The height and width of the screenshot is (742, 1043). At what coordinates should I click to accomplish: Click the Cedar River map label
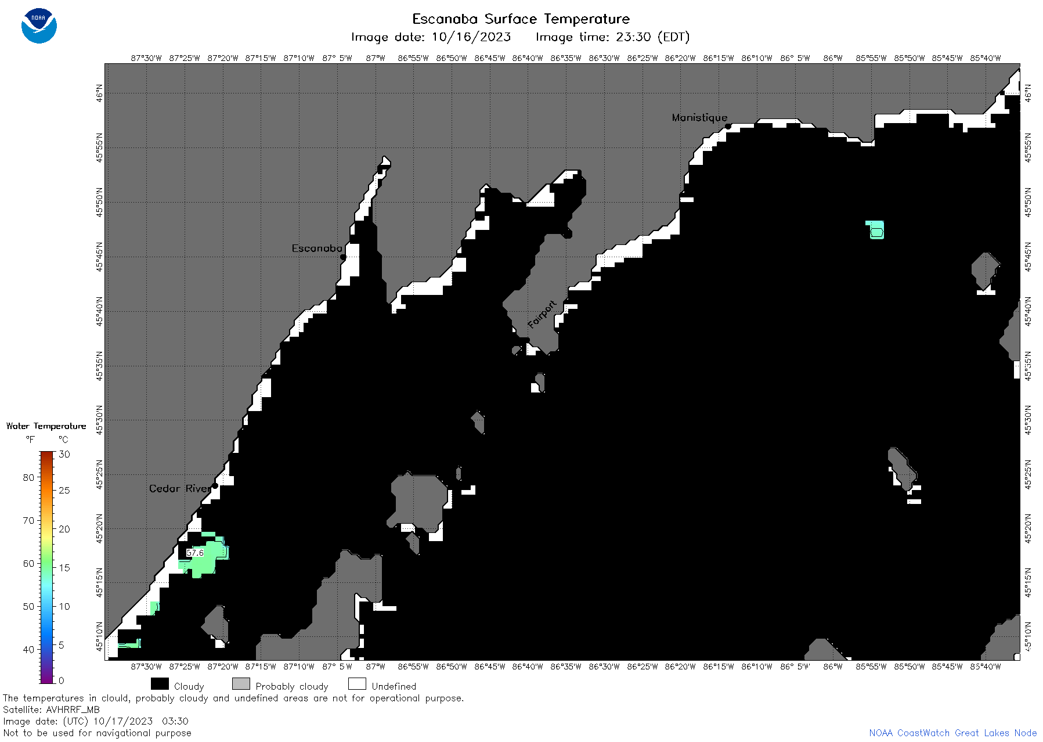pyautogui.click(x=180, y=489)
